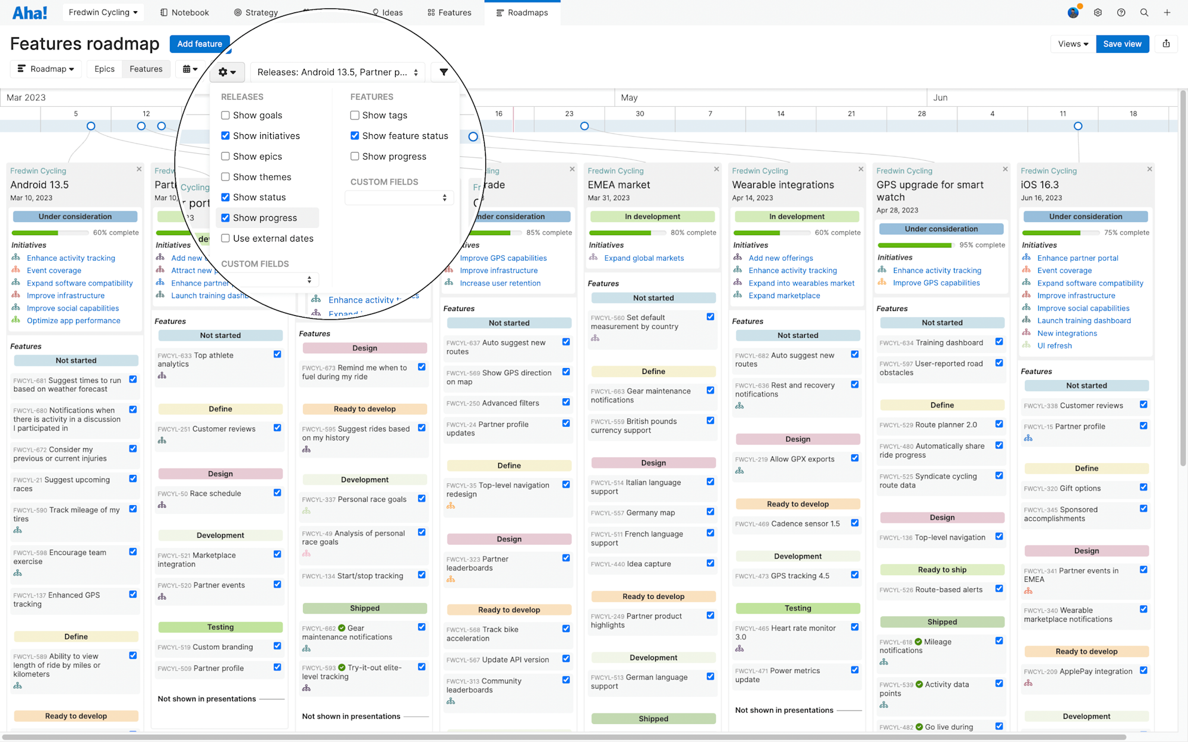Click the share export icon
1188x742 pixels.
pyautogui.click(x=1166, y=44)
